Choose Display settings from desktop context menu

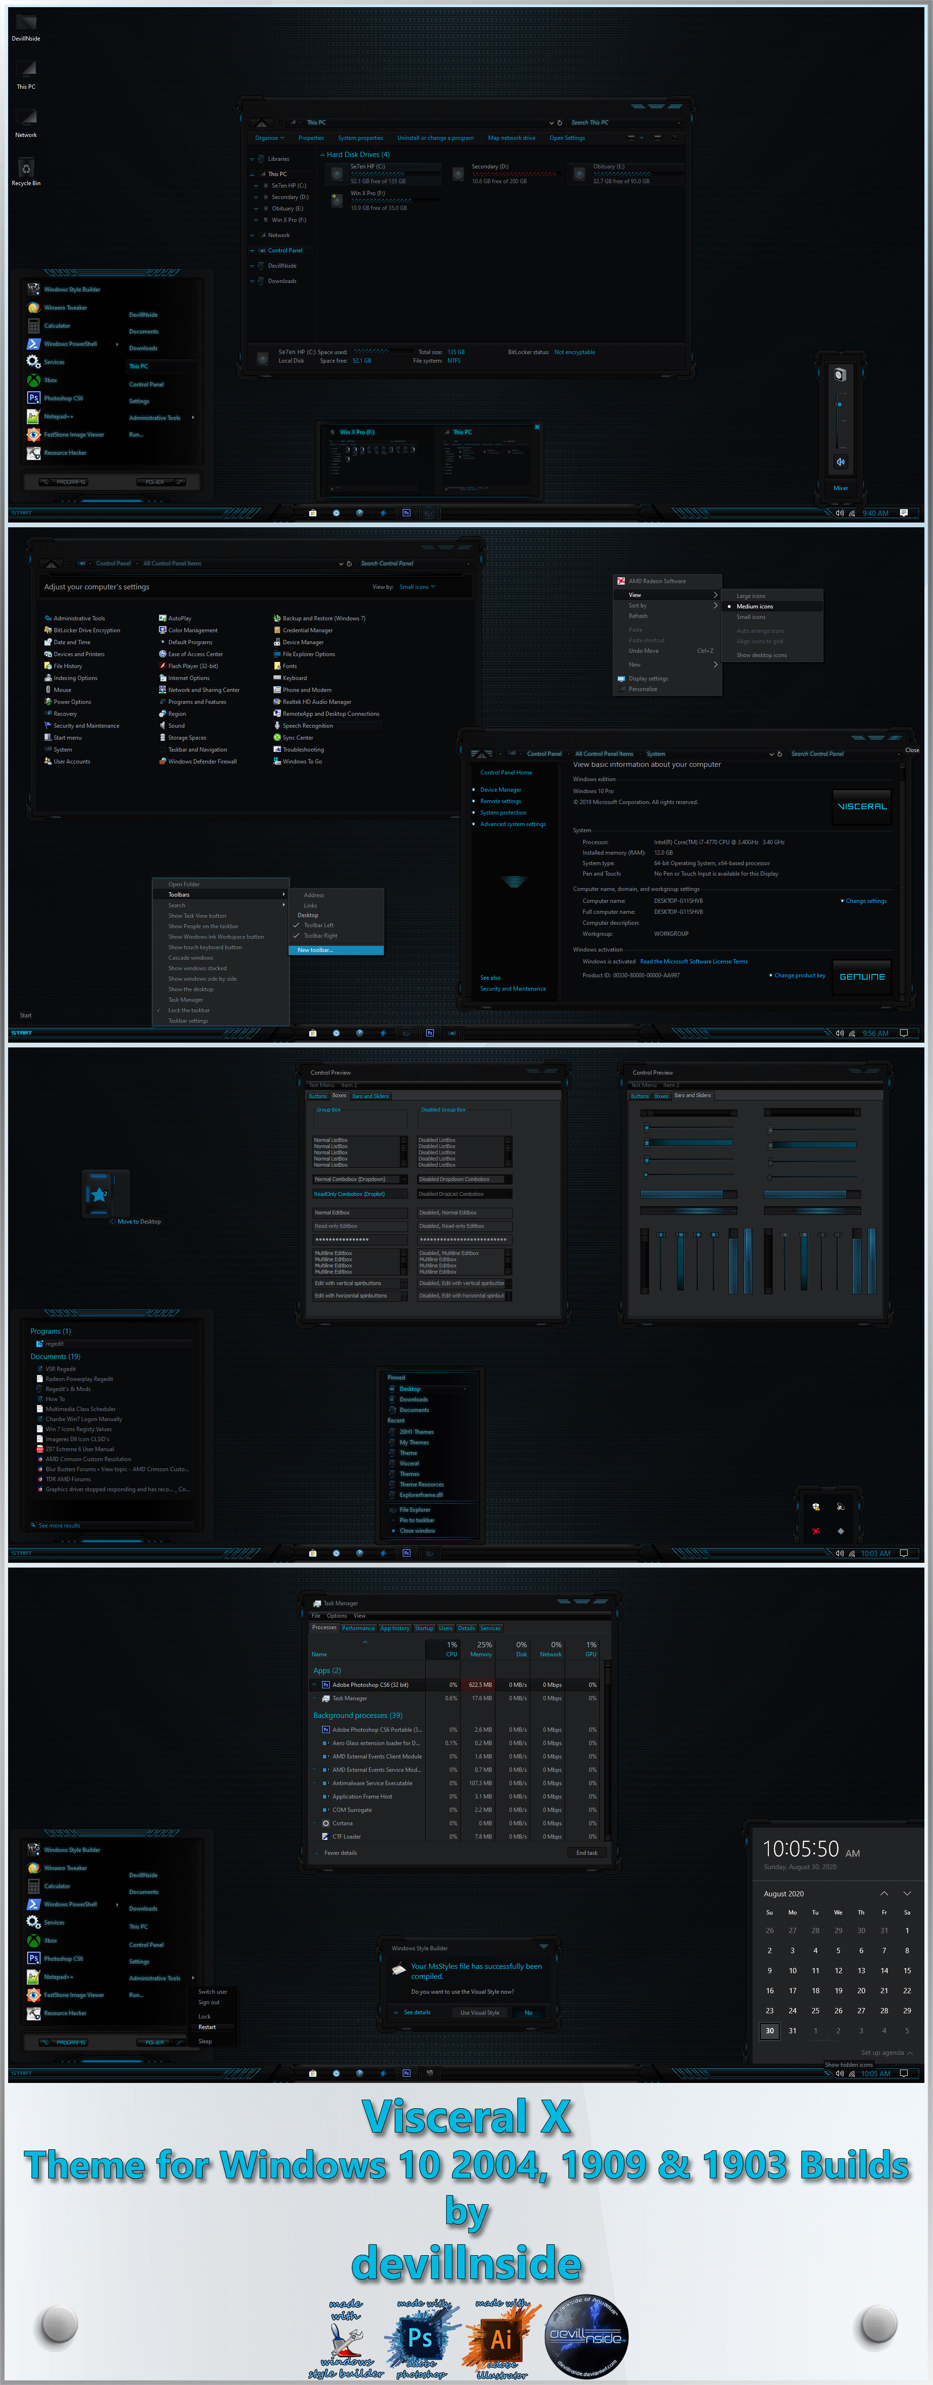tap(666, 679)
